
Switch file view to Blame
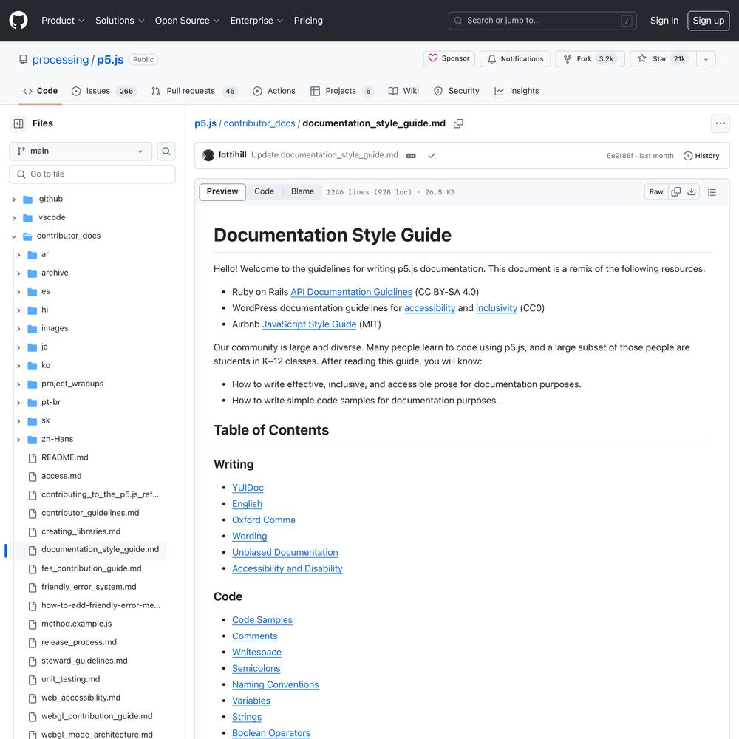click(302, 191)
